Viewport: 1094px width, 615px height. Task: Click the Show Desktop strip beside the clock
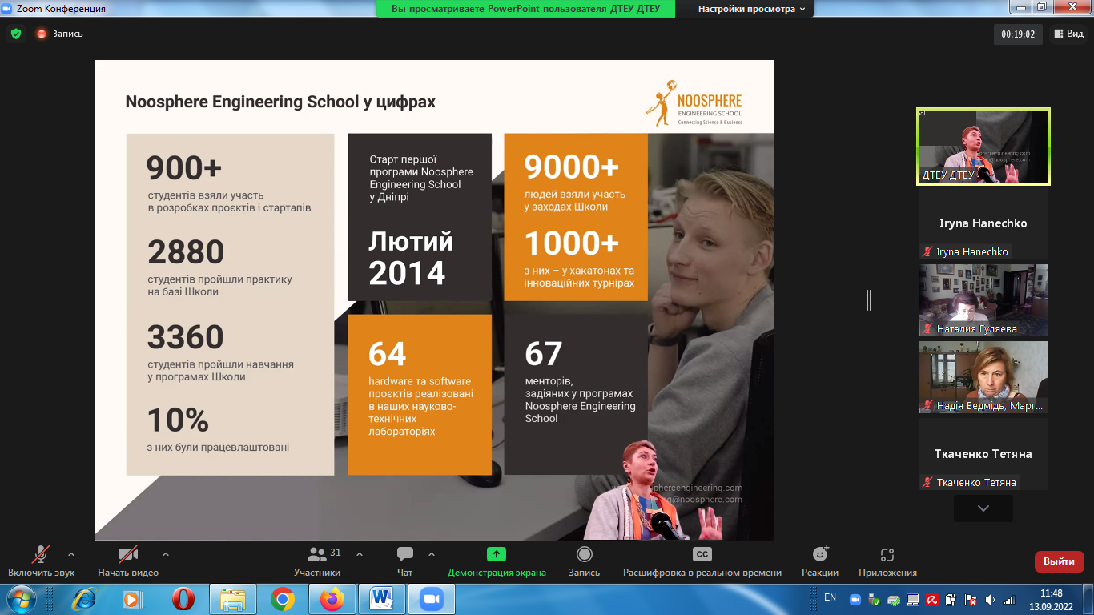pyautogui.click(x=1088, y=599)
